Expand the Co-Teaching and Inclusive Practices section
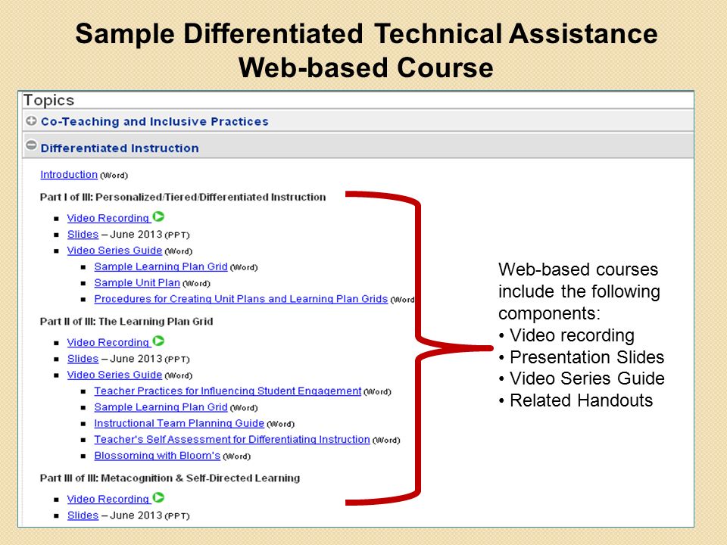 [31, 121]
